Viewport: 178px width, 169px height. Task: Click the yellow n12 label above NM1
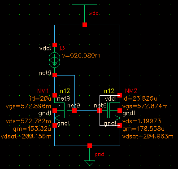point(65,91)
